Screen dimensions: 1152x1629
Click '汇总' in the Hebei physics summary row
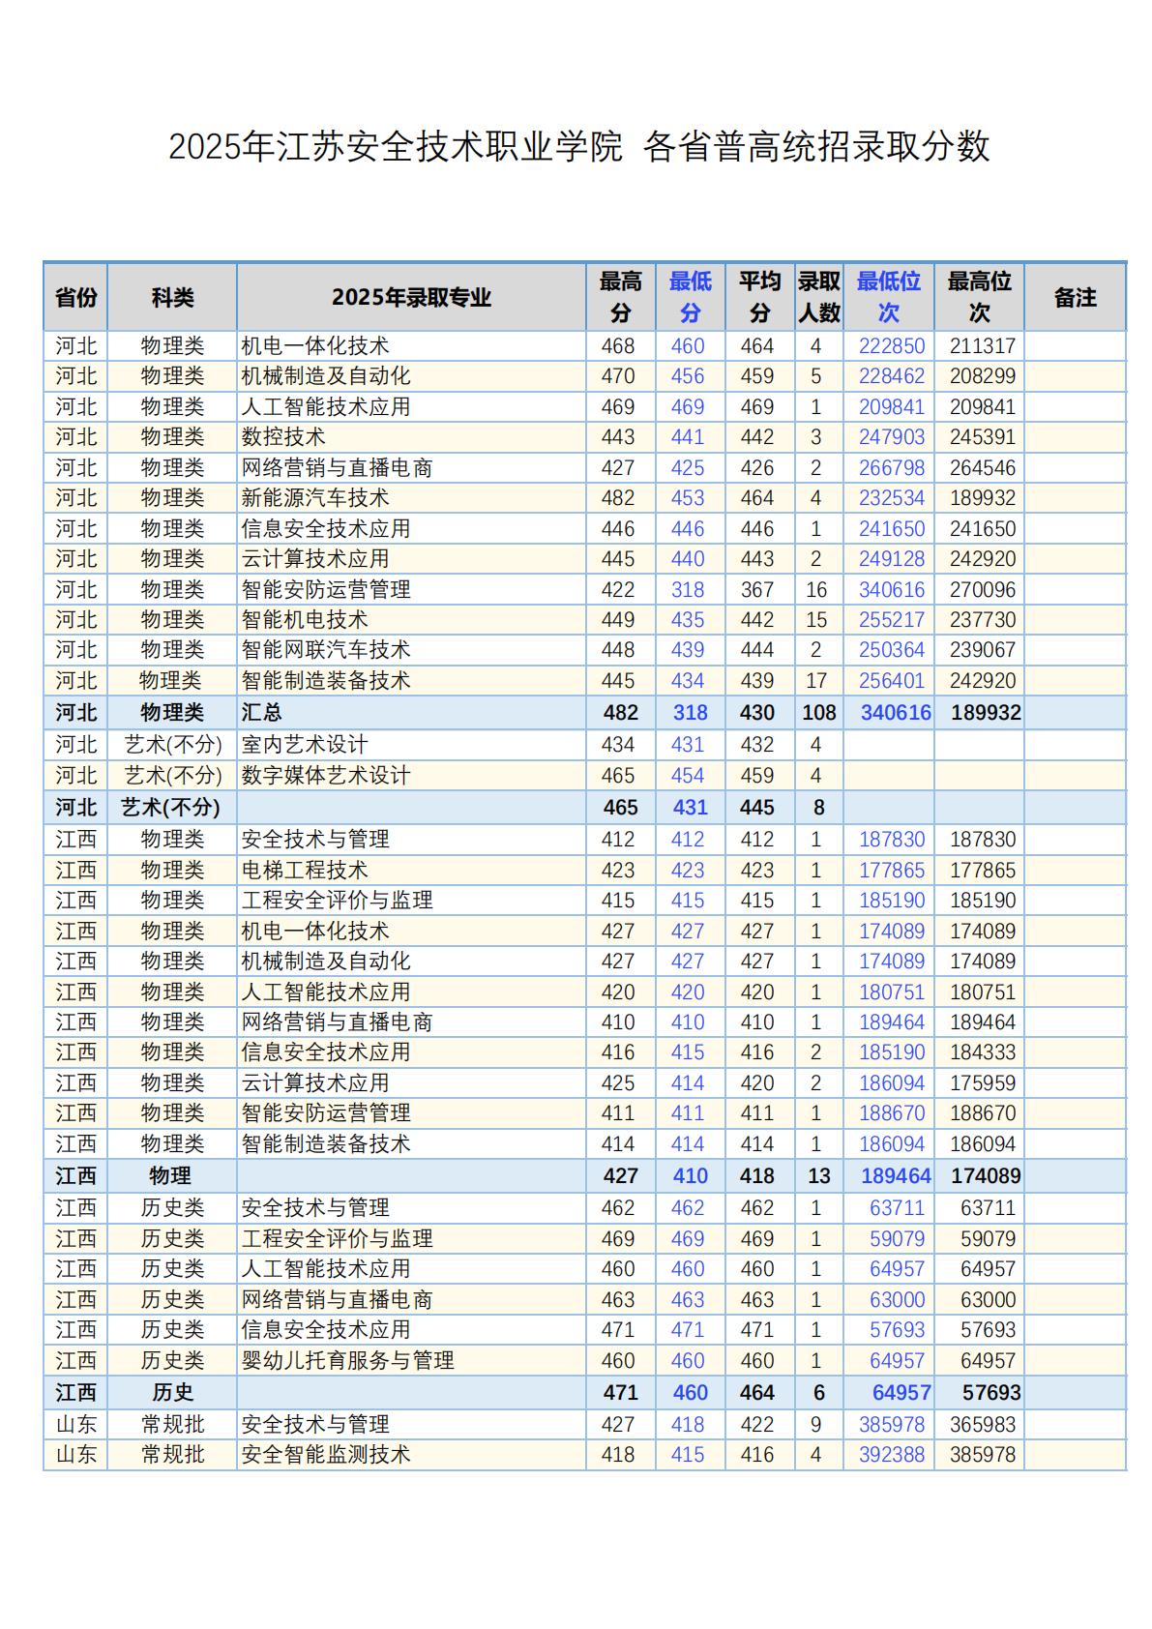[x=261, y=713]
